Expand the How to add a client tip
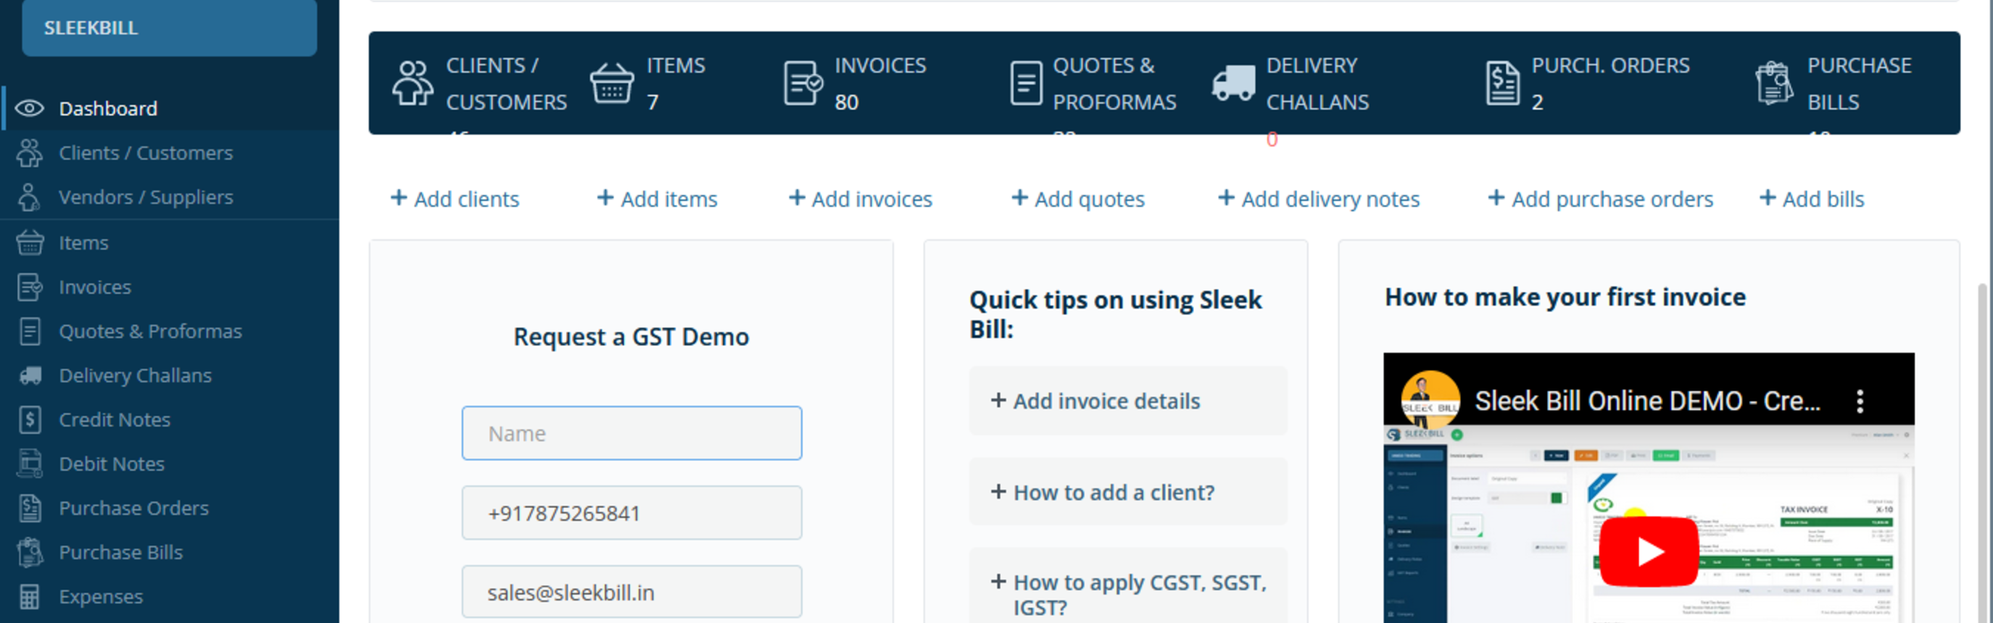This screenshot has width=1993, height=623. tap(1128, 492)
